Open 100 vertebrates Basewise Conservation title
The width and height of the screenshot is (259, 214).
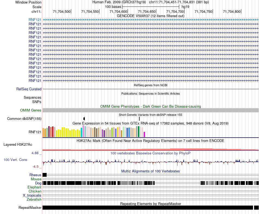(x=150, y=153)
